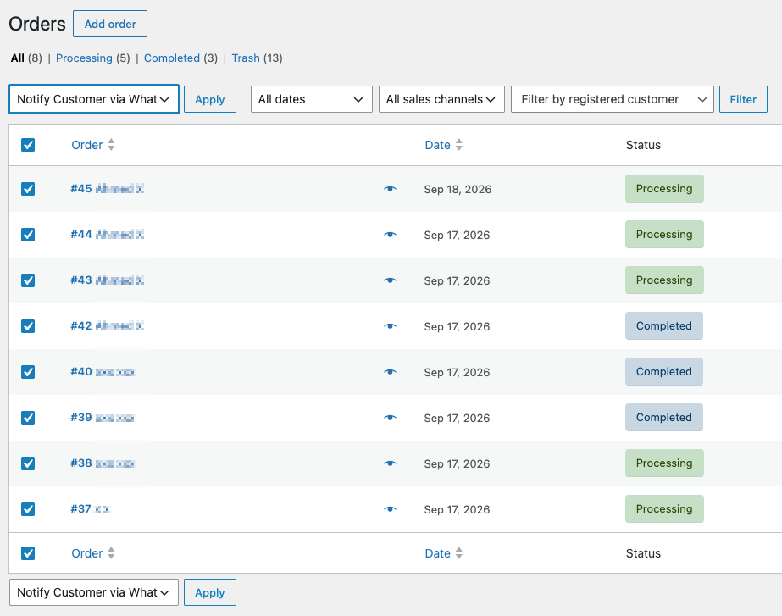
Task: Sort by the bottom Date column header
Action: (437, 553)
